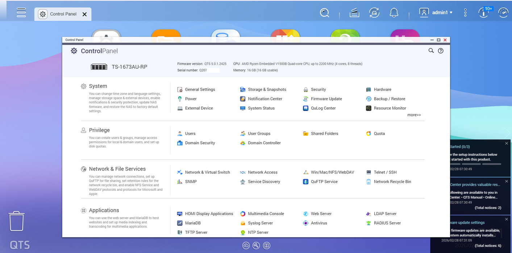Open the desktop Recycle Bin
The image size is (512, 253).
pyautogui.click(x=17, y=221)
